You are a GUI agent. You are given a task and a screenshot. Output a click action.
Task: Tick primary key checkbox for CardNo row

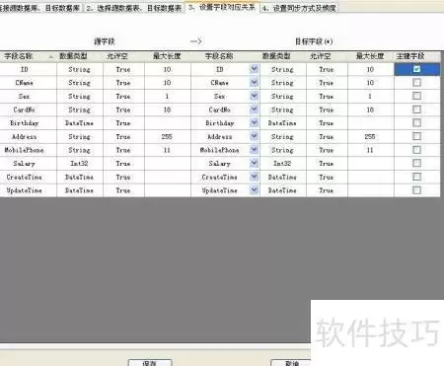coord(416,110)
